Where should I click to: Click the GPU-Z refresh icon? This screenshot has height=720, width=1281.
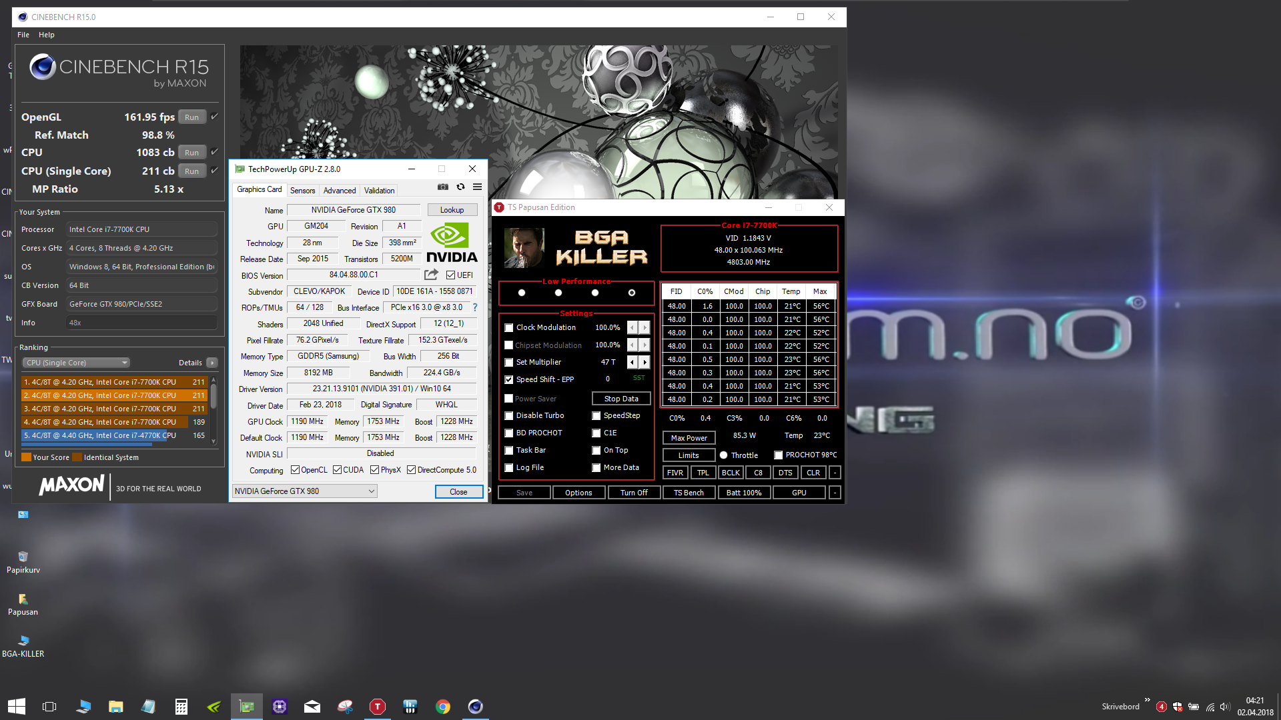(x=460, y=187)
